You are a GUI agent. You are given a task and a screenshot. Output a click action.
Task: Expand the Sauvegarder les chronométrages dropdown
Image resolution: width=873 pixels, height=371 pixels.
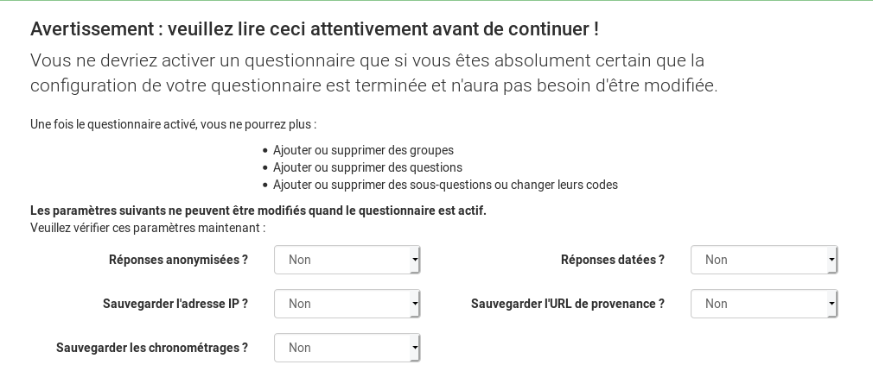tap(347, 348)
